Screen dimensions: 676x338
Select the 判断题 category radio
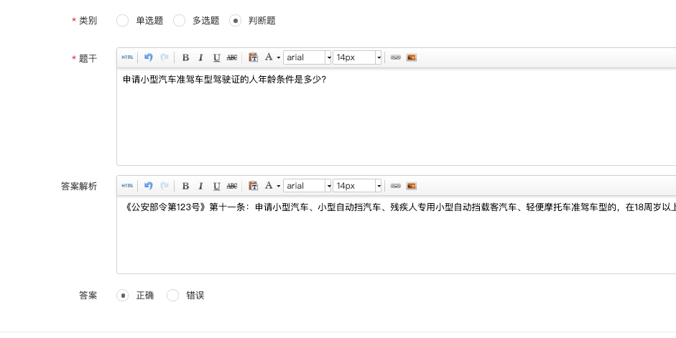point(235,20)
